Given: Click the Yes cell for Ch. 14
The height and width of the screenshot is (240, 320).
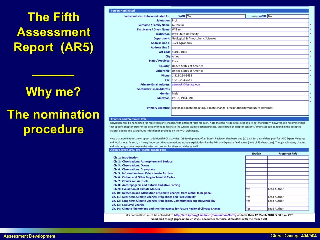Looking at the screenshot, I should (256, 209).
